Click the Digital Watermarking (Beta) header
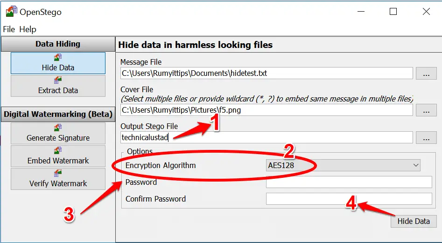 click(x=58, y=114)
